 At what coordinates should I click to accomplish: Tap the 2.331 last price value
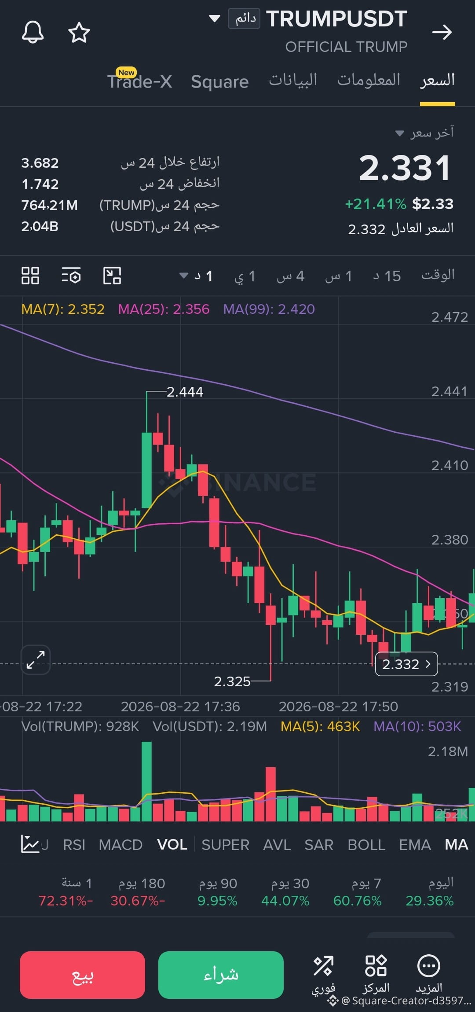(x=405, y=168)
